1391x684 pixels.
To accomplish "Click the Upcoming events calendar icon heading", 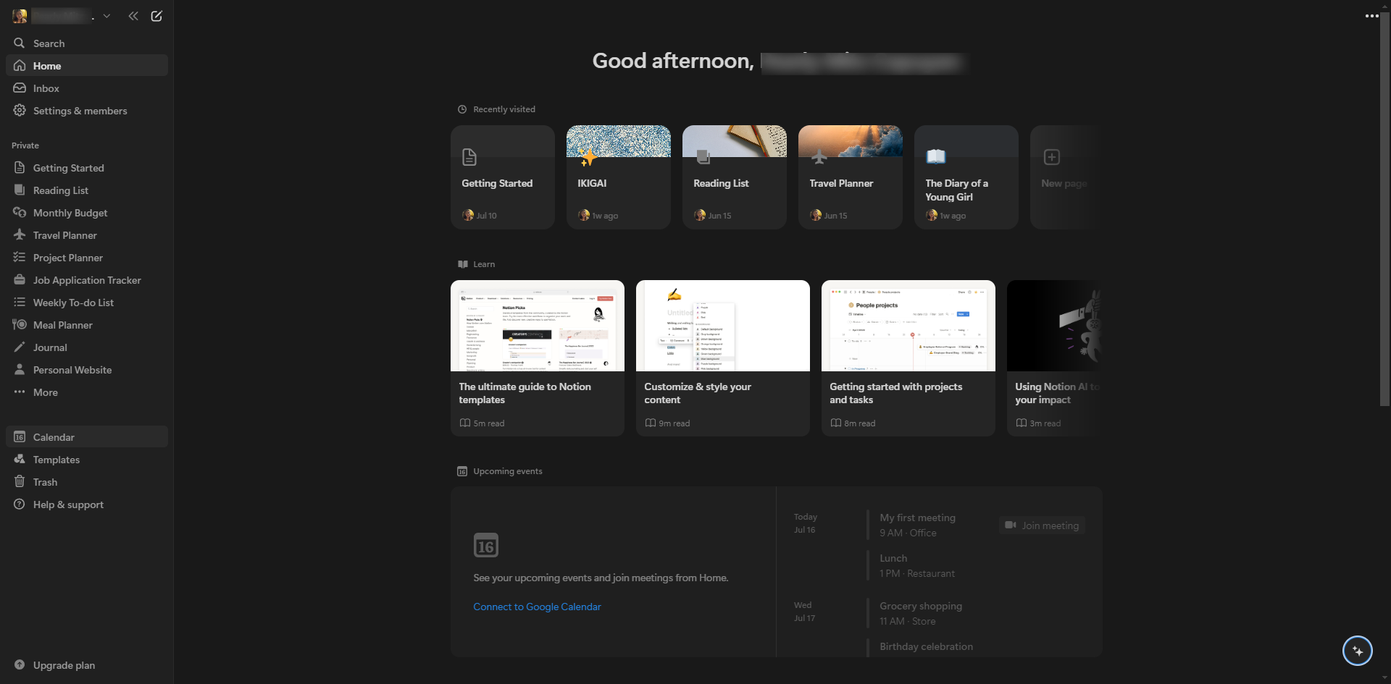I will 462,471.
